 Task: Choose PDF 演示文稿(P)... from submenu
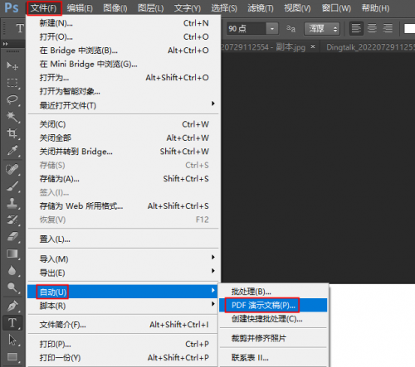(273, 305)
